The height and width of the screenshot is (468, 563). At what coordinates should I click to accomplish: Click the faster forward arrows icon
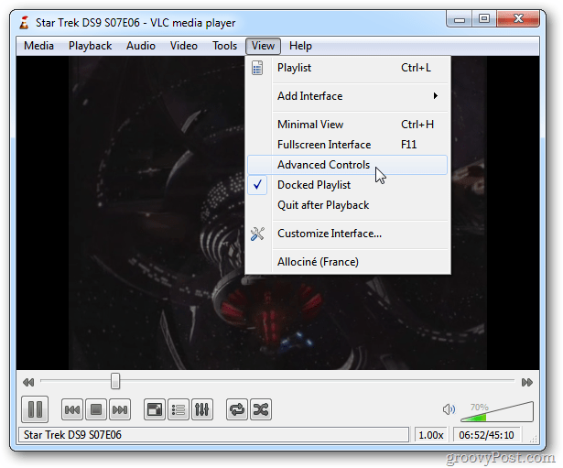(526, 382)
